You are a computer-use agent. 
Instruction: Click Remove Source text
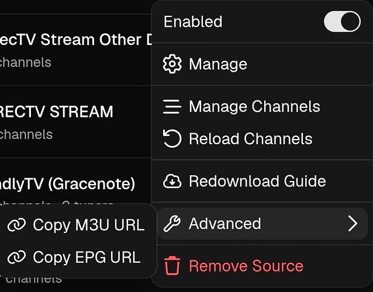point(246,266)
